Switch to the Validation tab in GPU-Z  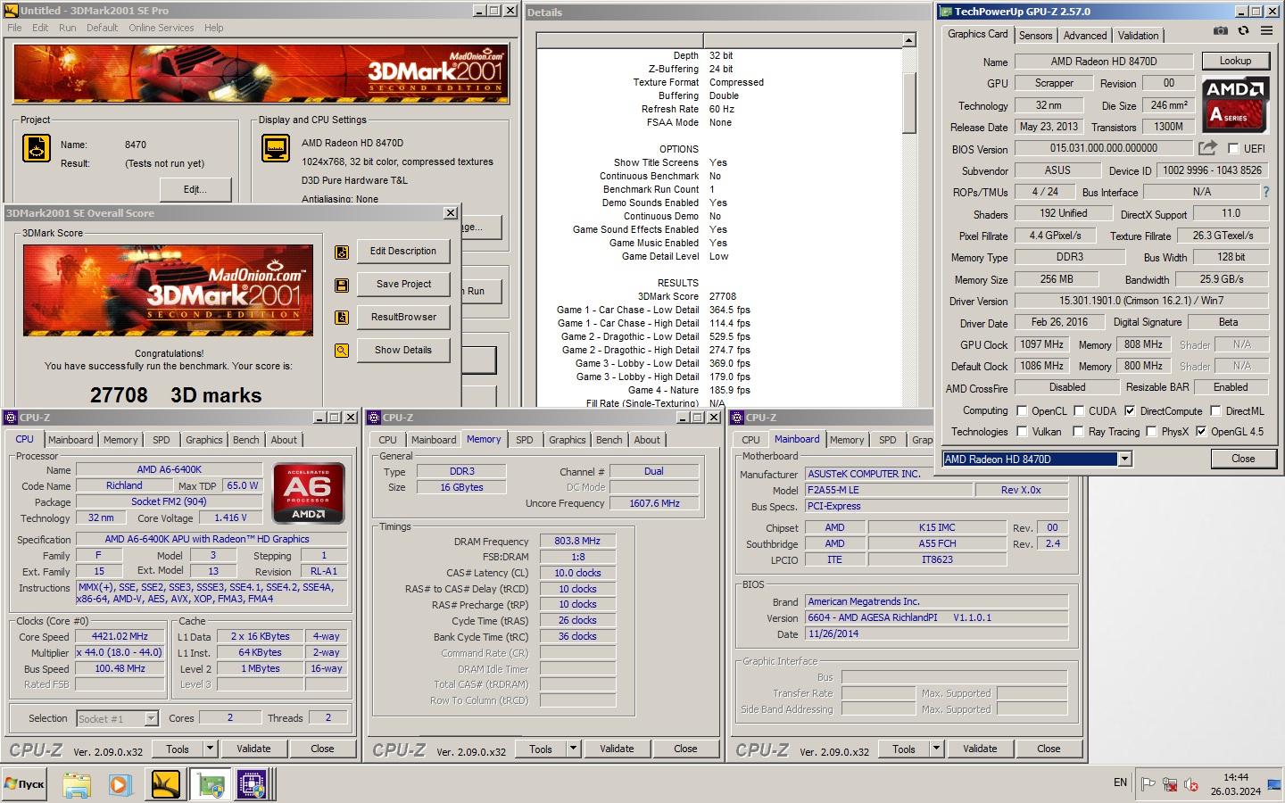pyautogui.click(x=1139, y=36)
